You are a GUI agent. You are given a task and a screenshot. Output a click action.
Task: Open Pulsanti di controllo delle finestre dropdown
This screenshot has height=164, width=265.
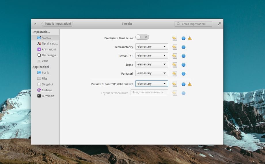[x=152, y=84]
